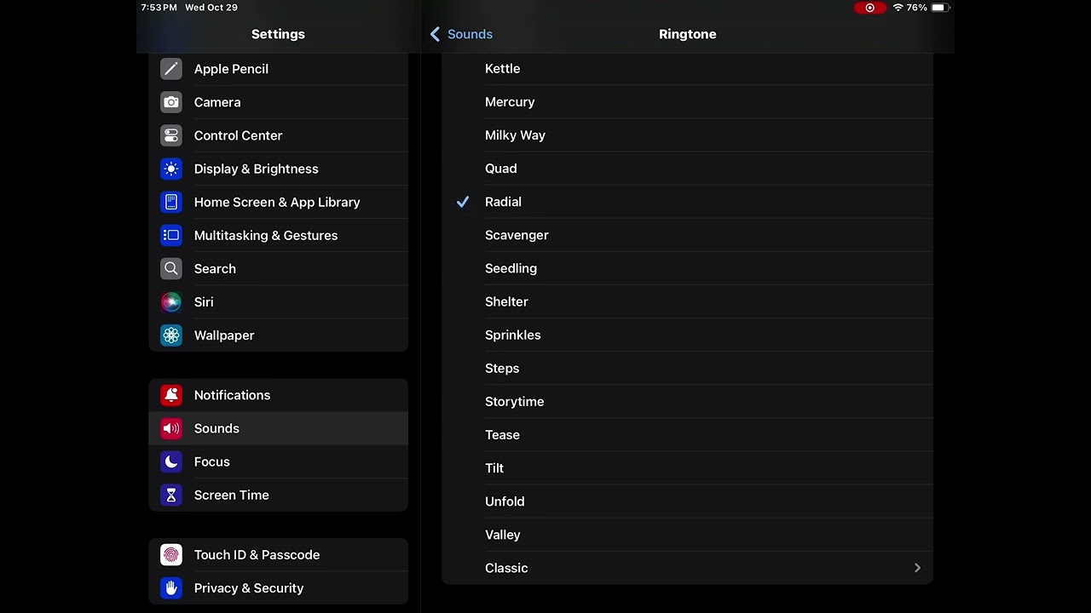The image size is (1091, 613).
Task: Pick the Quad ringtone
Action: pyautogui.click(x=687, y=169)
